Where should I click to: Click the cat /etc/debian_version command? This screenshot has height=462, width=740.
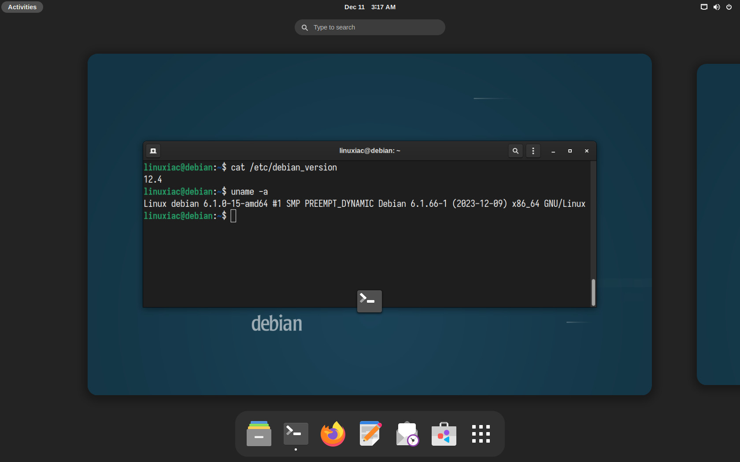coord(284,168)
